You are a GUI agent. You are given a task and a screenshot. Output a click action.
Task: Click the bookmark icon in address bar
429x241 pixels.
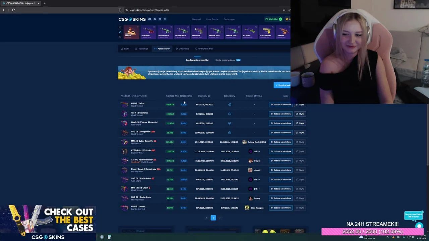pos(120,10)
